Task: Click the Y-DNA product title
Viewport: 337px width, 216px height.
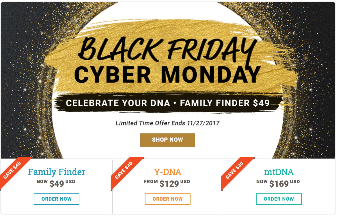Action: click(168, 172)
